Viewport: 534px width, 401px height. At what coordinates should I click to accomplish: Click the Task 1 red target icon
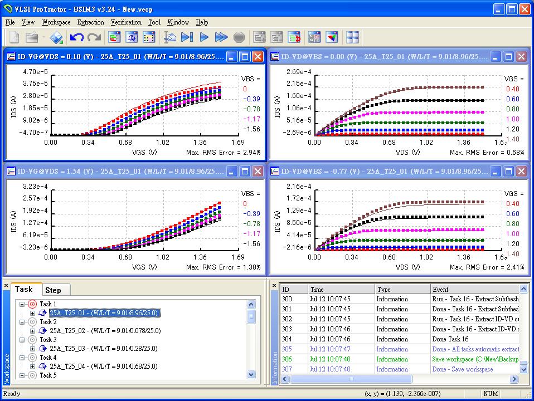coord(32,304)
